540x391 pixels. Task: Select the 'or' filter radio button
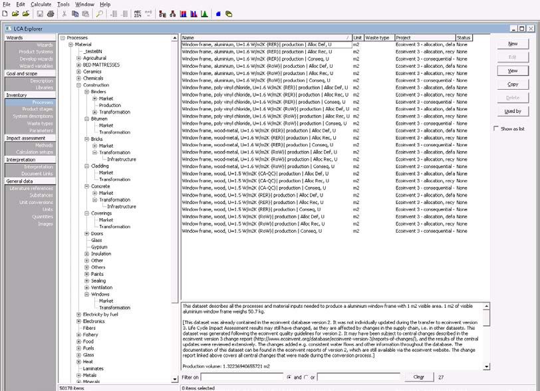(x=306, y=377)
